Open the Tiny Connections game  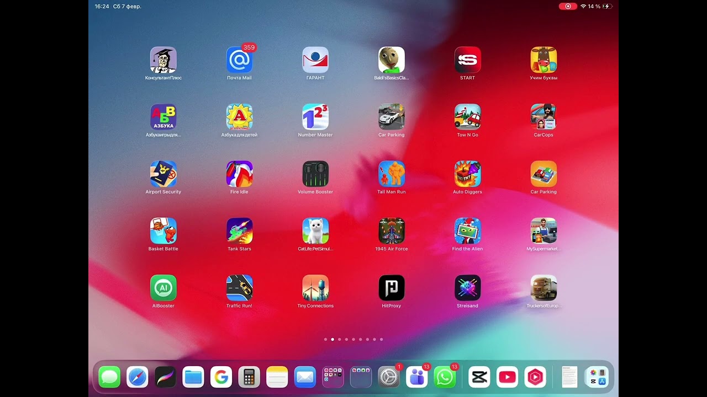(x=315, y=288)
